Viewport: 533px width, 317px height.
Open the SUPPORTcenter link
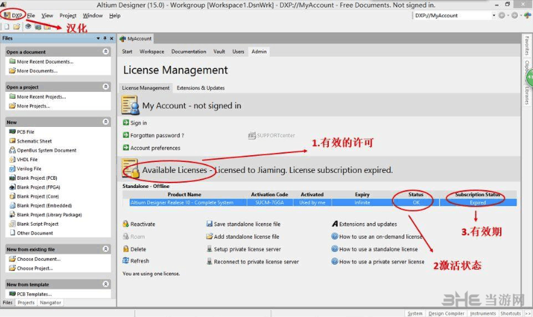(271, 135)
